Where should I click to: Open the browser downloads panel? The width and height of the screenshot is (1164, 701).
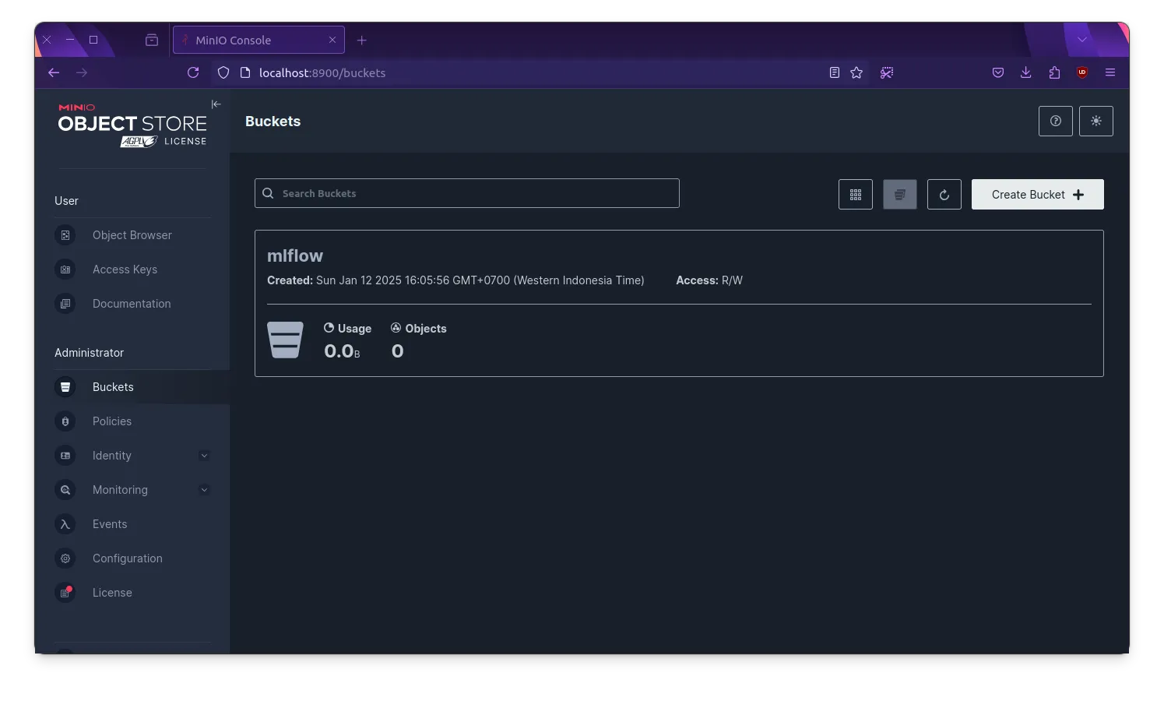[1026, 72]
